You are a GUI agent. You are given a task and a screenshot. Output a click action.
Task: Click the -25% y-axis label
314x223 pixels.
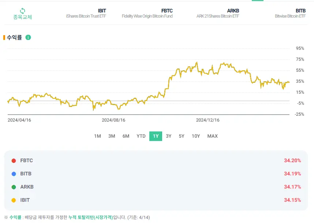299,114
